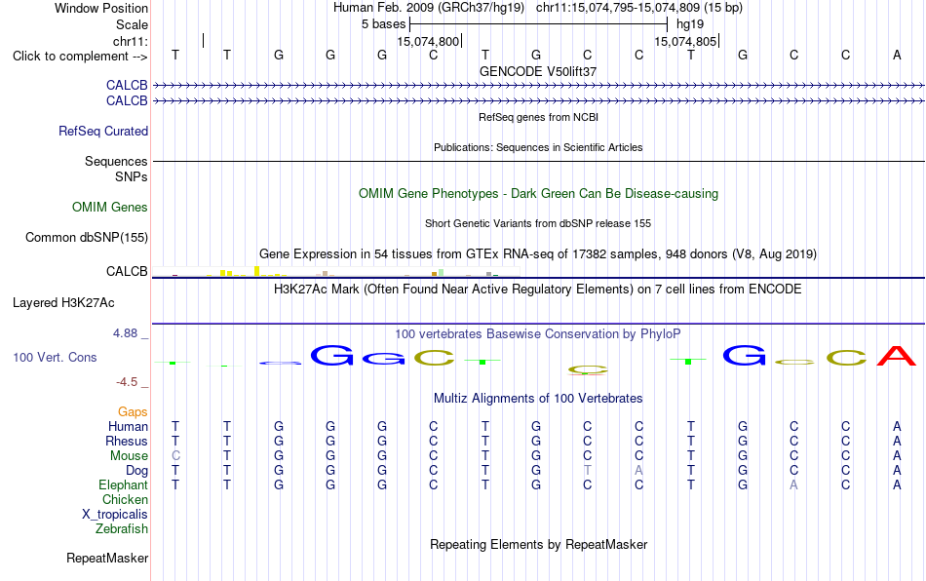
Task: Select the X_tropicalis alignment row label
Action: coord(115,515)
